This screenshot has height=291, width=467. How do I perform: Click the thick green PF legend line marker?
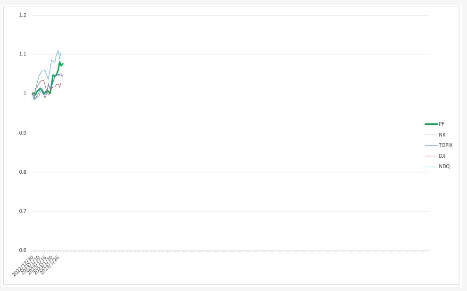431,124
